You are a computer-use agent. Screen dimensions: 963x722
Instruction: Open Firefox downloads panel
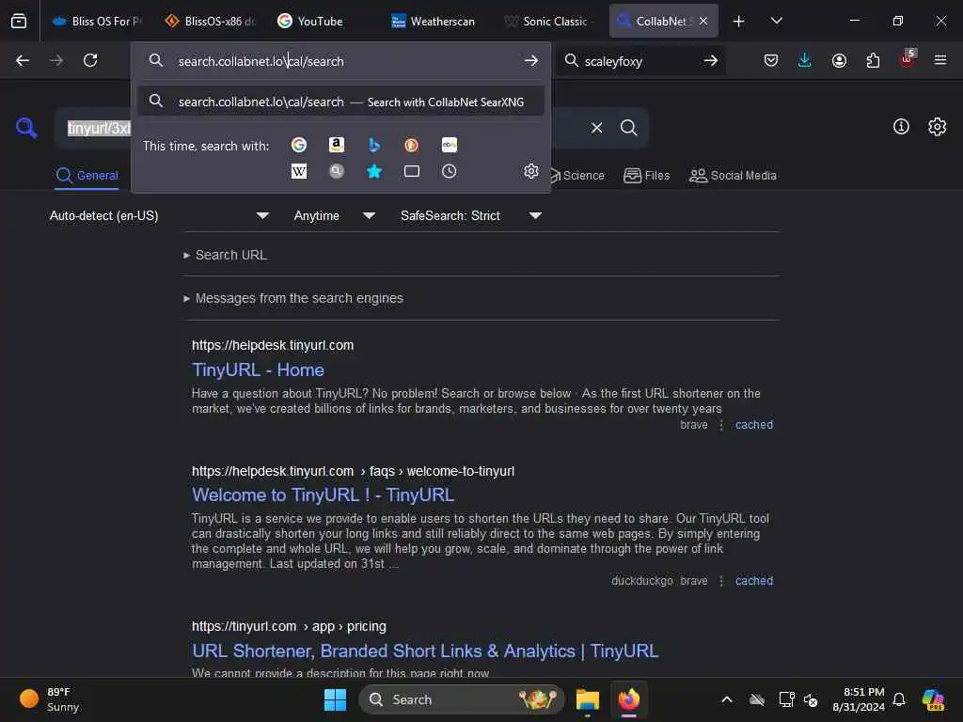805,60
